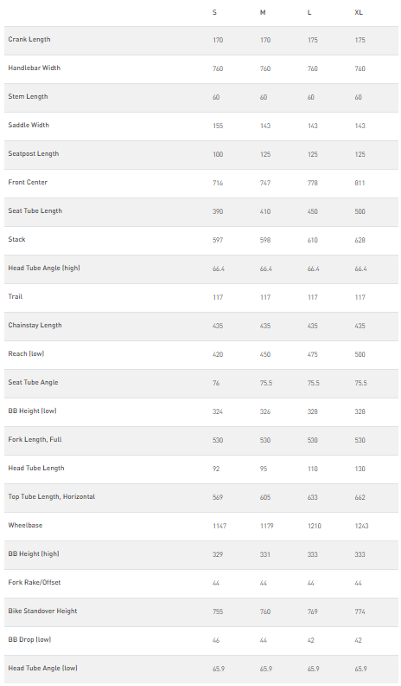Image resolution: width=401 pixels, height=686 pixels.
Task: Select Seat Tube Angle value 76
Action: (216, 383)
